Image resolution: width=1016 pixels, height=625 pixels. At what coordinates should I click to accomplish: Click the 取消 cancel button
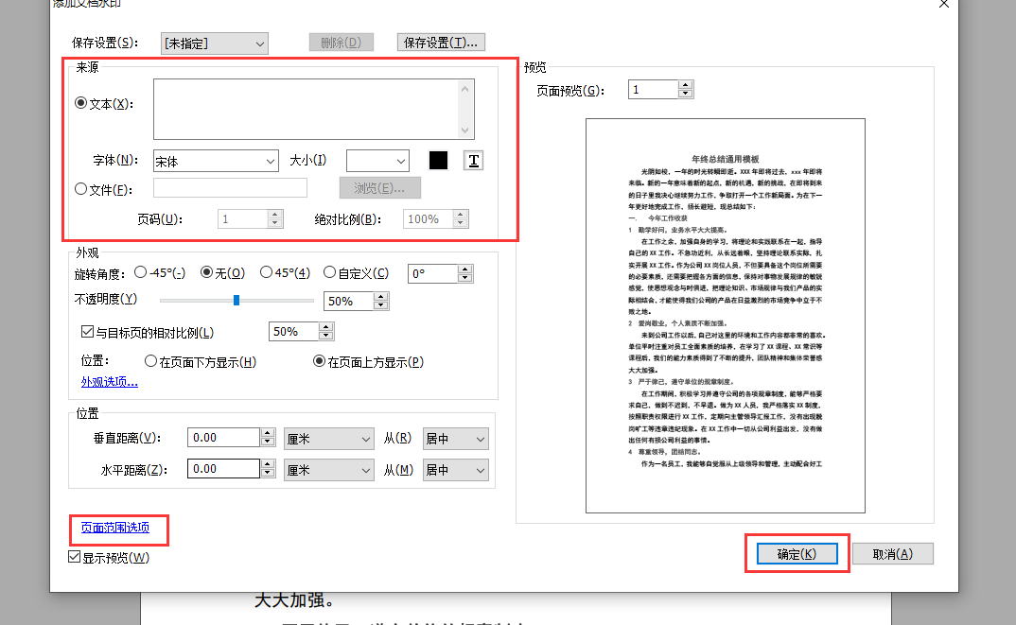[891, 553]
